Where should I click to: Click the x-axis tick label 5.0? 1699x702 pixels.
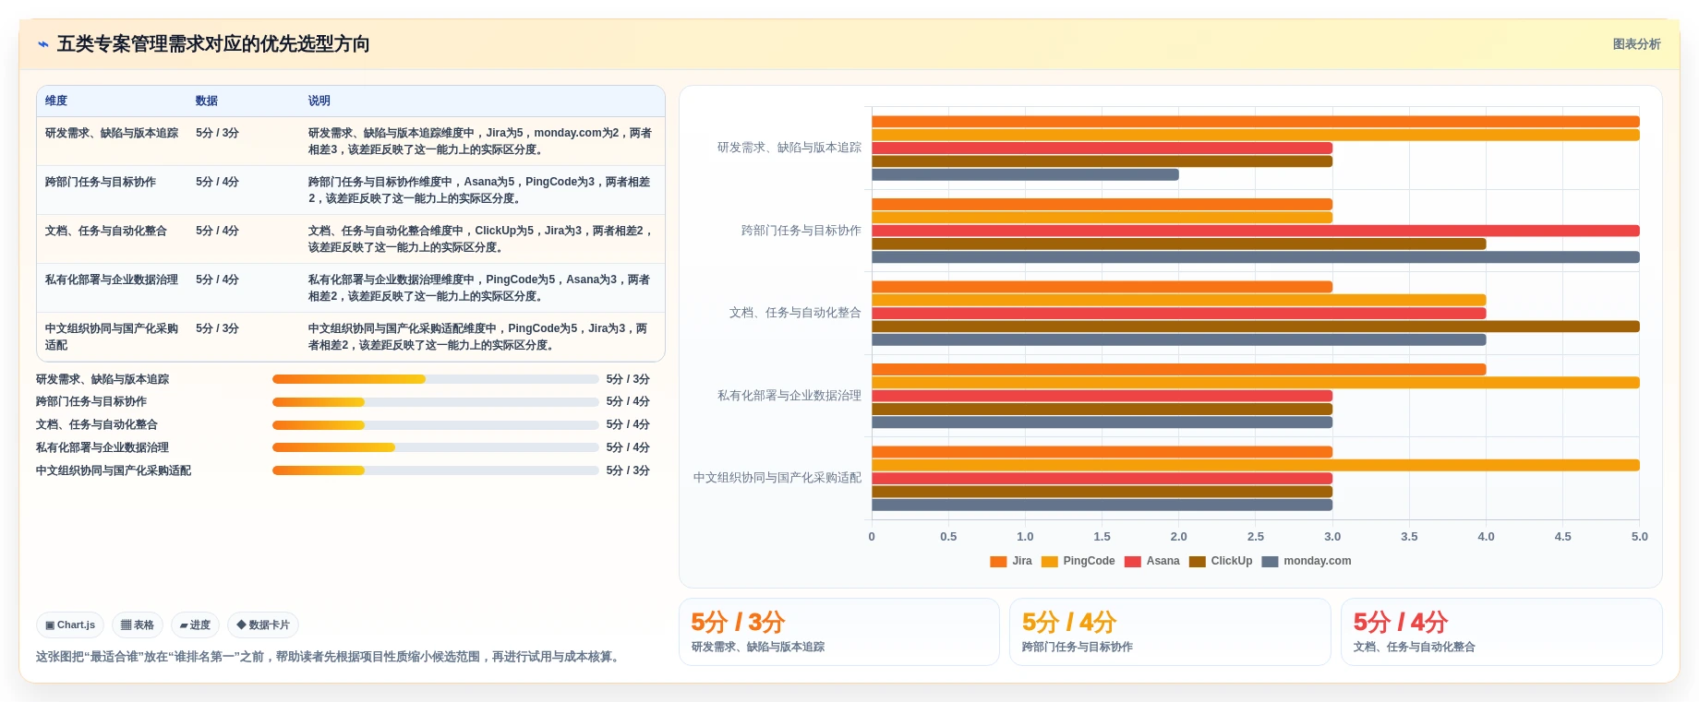pyautogui.click(x=1639, y=537)
